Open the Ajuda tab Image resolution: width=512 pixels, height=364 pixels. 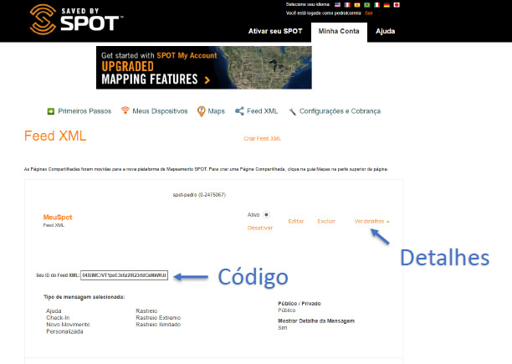pyautogui.click(x=386, y=31)
